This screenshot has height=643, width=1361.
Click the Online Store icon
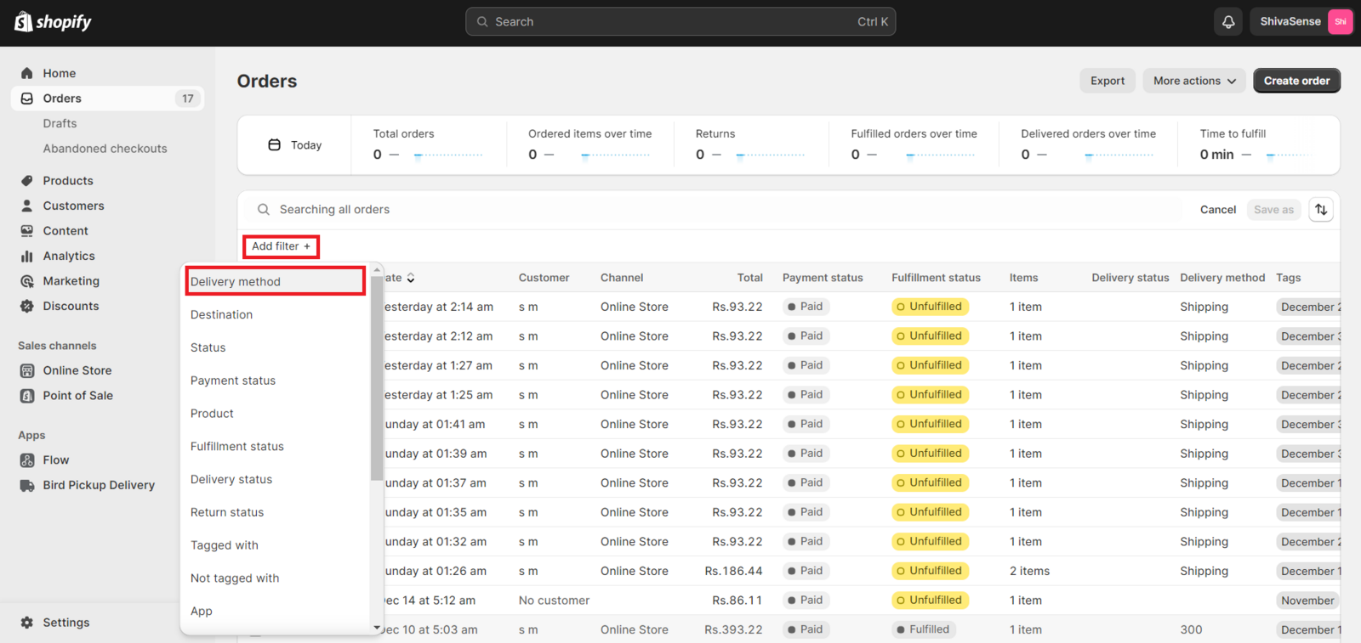click(27, 370)
